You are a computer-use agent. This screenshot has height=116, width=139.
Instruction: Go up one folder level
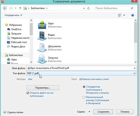(x=20, y=8)
